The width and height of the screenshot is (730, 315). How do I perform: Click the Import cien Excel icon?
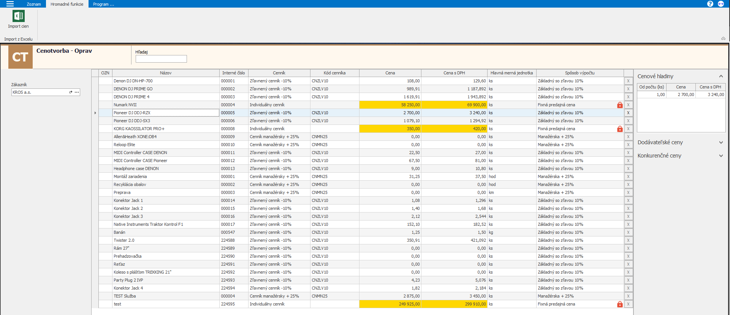[x=19, y=16]
